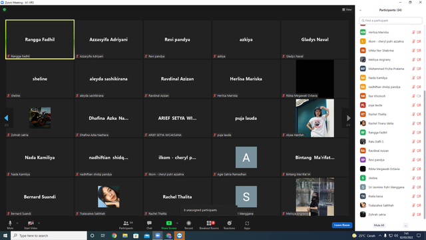The width and height of the screenshot is (426, 240).
Task: Click Mute All button
Action: tap(379, 225)
